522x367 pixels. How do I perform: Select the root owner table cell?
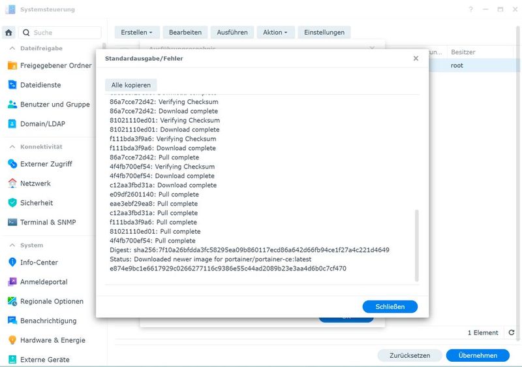(x=457, y=65)
